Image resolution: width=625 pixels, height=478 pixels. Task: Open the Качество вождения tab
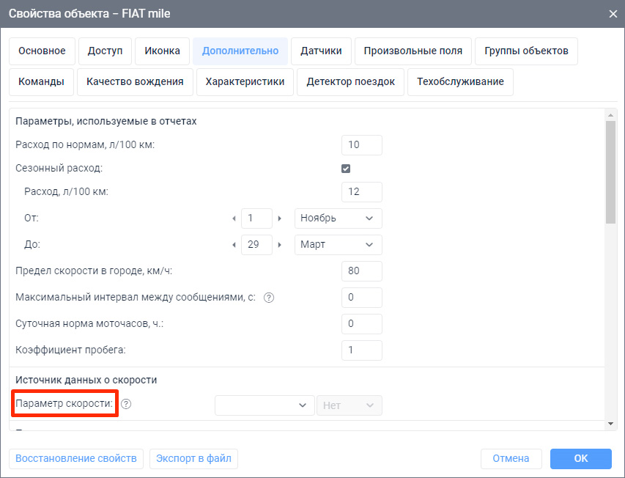pos(135,81)
